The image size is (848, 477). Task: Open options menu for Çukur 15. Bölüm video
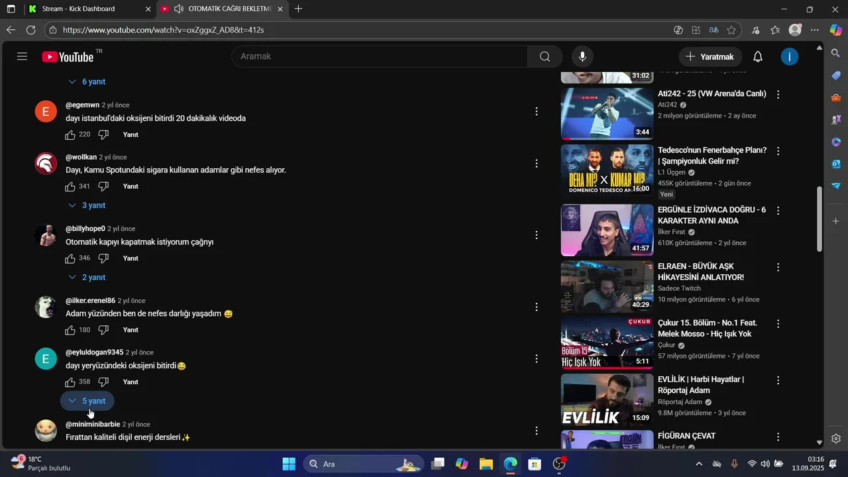(x=778, y=324)
